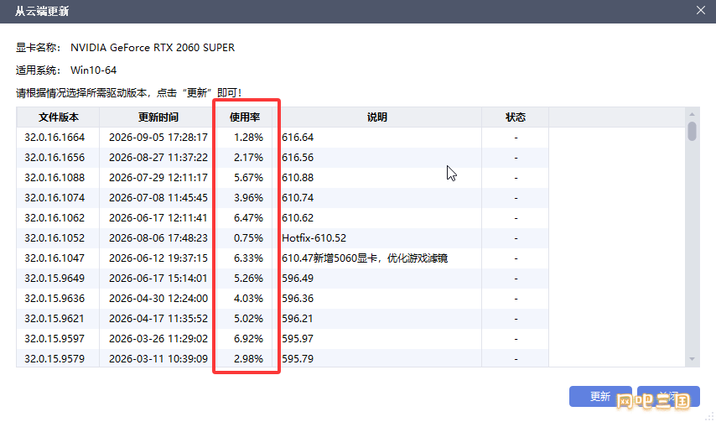Click the 说明 column header
Image resolution: width=716 pixels, height=422 pixels.
(x=376, y=117)
